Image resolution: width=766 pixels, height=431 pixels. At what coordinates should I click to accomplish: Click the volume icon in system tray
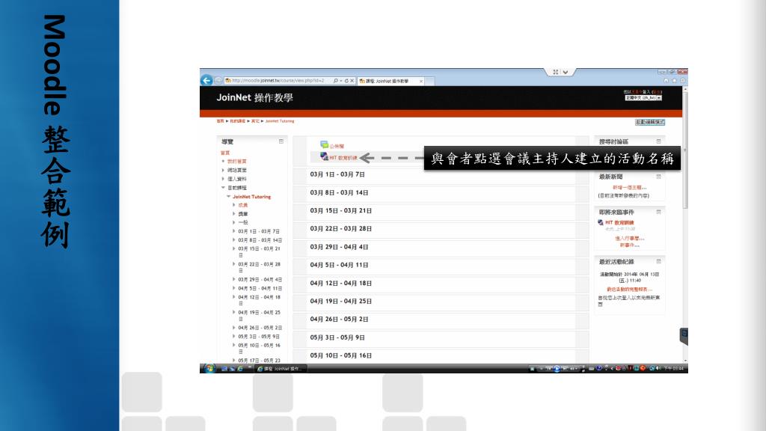tap(658, 368)
